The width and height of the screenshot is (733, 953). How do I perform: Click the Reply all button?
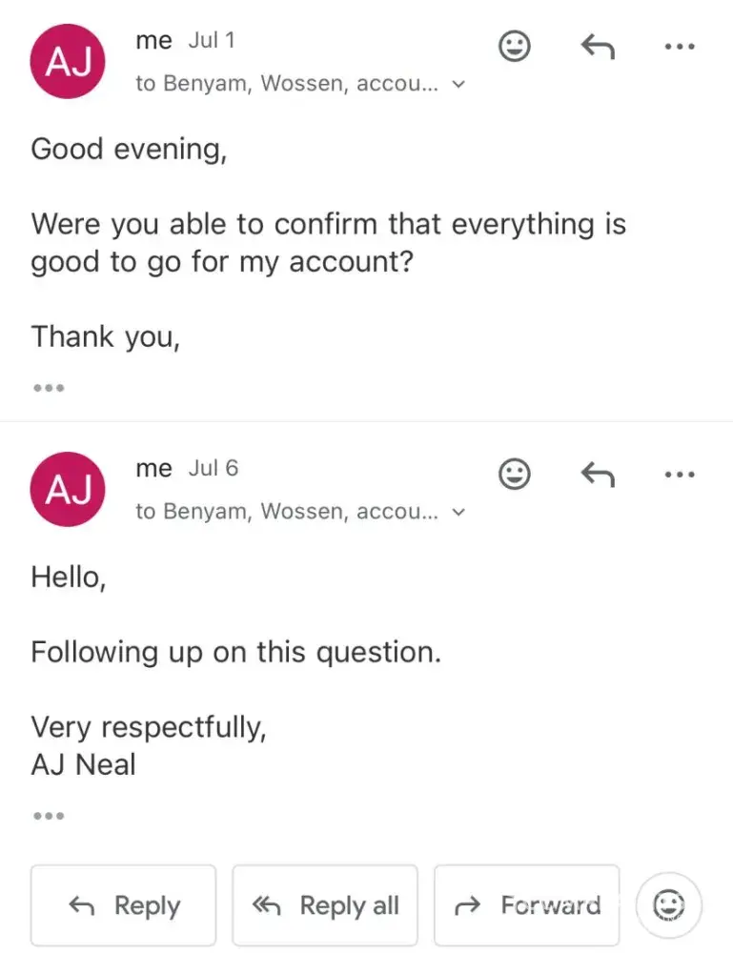[x=325, y=905]
